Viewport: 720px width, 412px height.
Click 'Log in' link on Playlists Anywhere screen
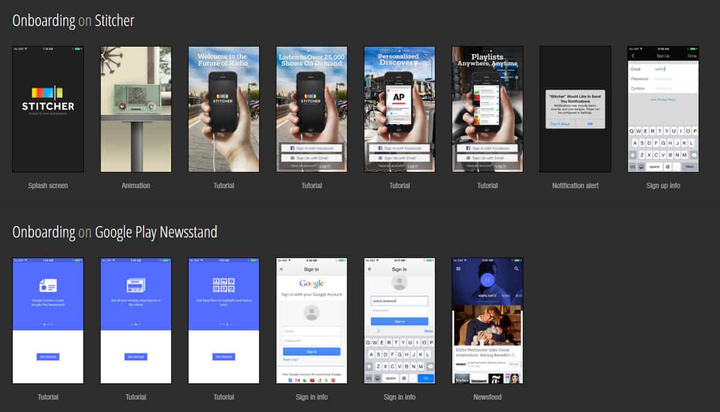[x=501, y=166]
